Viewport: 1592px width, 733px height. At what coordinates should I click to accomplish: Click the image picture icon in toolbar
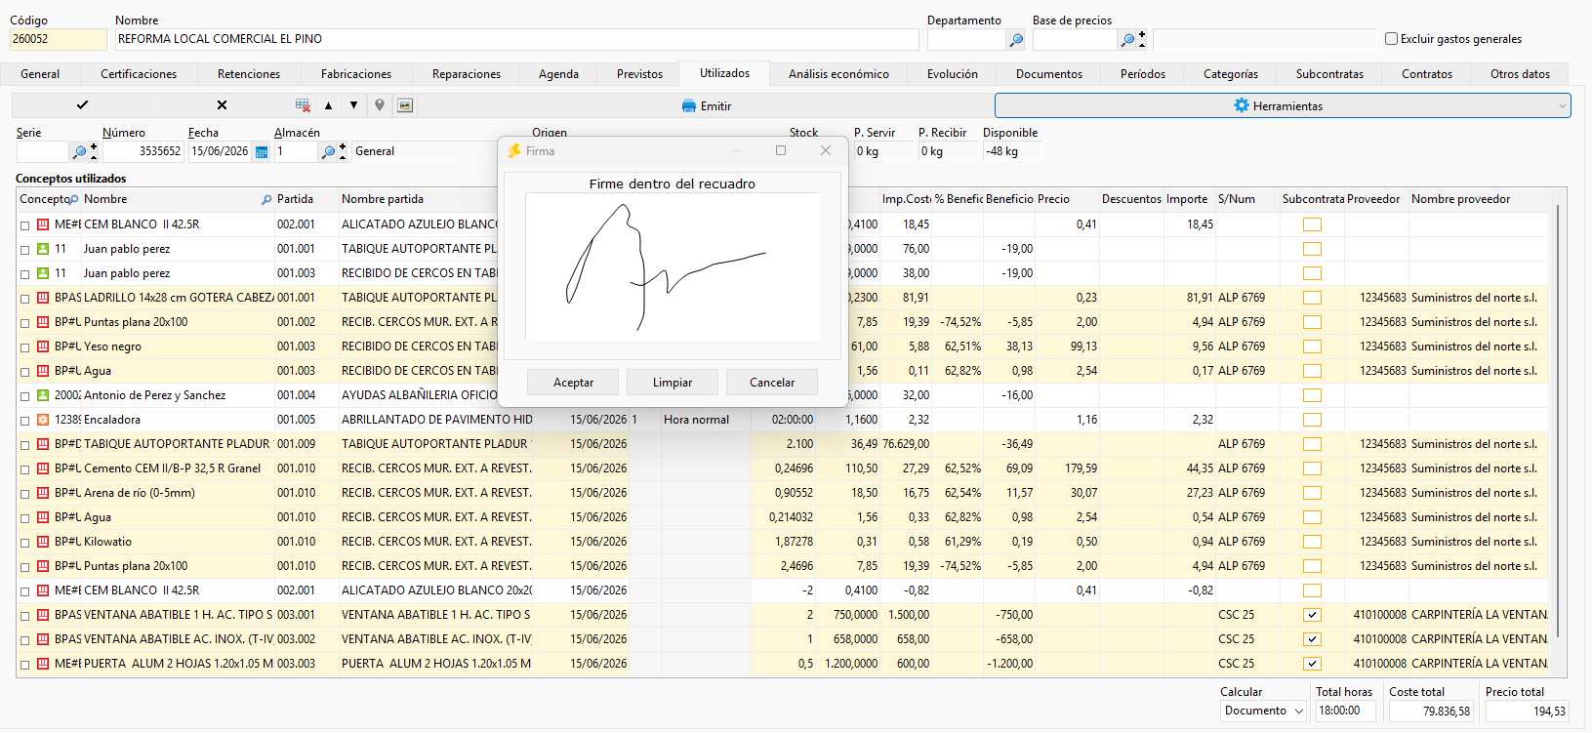(405, 105)
